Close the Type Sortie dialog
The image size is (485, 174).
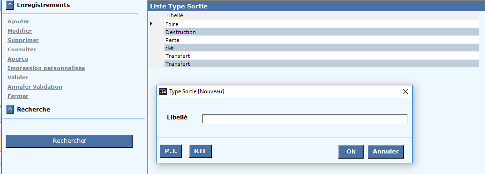click(x=405, y=91)
